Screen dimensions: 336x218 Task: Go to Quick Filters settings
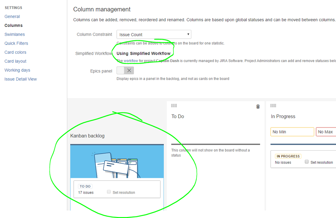[x=16, y=43]
